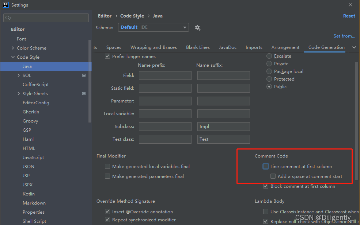
Task: Click the Local variable name suffix input
Action: click(x=223, y=114)
